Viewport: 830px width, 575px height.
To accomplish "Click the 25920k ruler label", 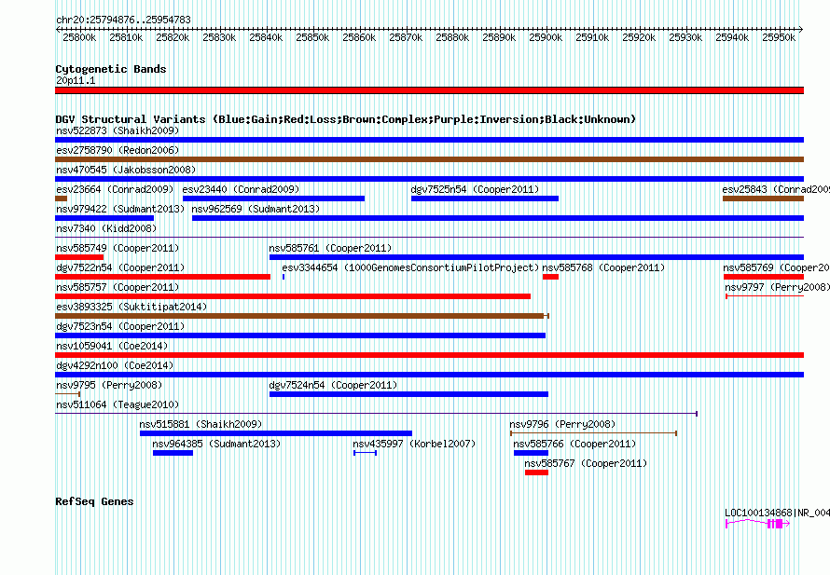I will coord(639,37).
